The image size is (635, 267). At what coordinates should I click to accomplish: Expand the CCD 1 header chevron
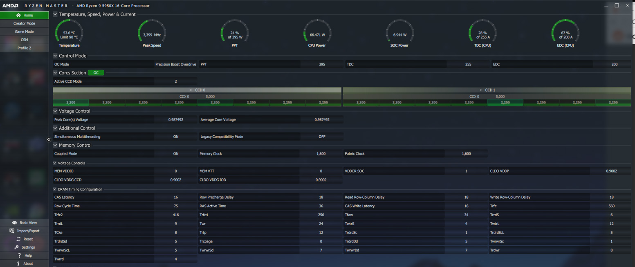tap(480, 90)
